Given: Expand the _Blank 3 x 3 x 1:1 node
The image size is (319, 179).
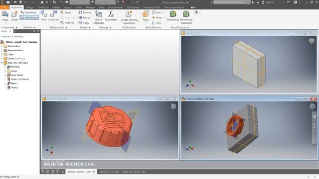Looking at the screenshot, I should 2,59.
